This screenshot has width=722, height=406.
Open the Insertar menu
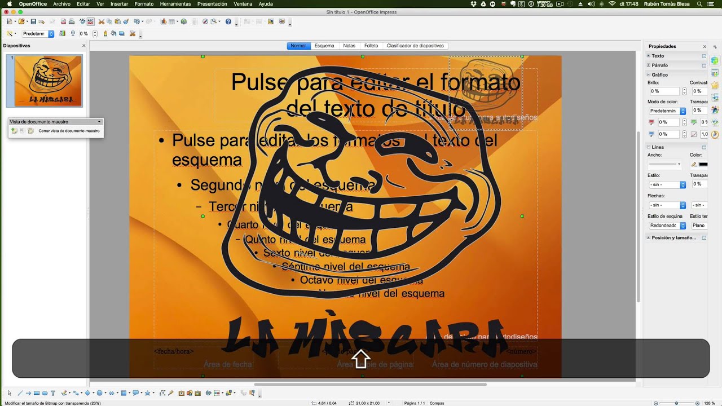119,4
